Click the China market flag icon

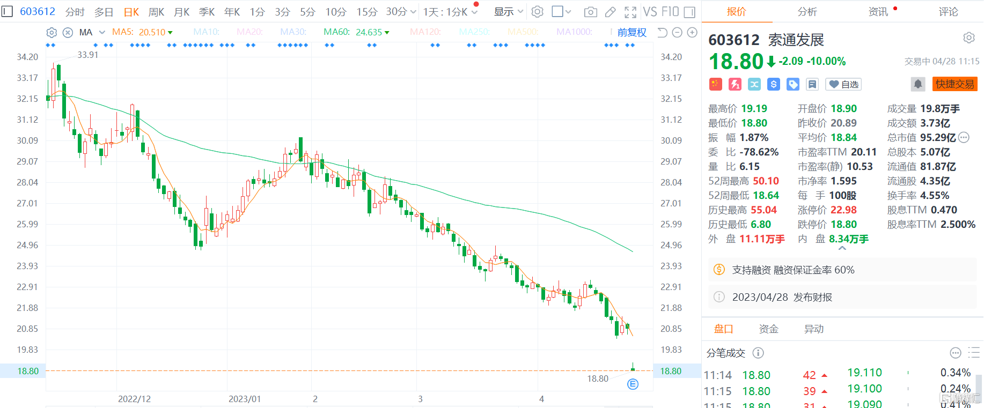pyautogui.click(x=715, y=84)
